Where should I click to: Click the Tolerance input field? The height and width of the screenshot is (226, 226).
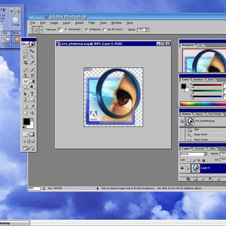(60, 29)
